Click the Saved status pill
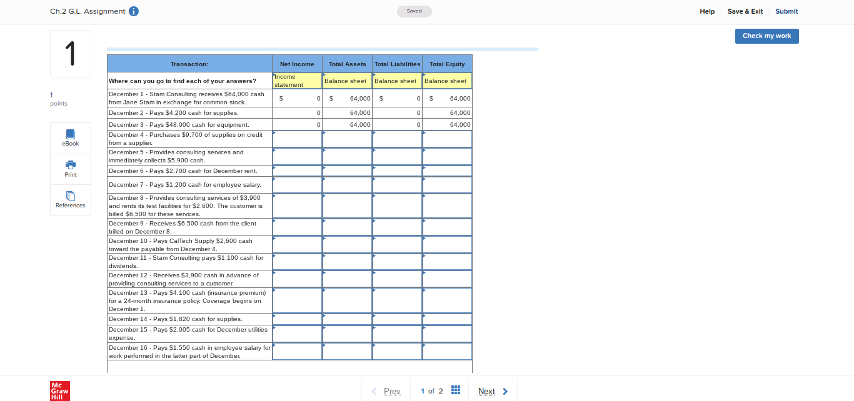Screen dimensions: 854x401 pyautogui.click(x=414, y=11)
